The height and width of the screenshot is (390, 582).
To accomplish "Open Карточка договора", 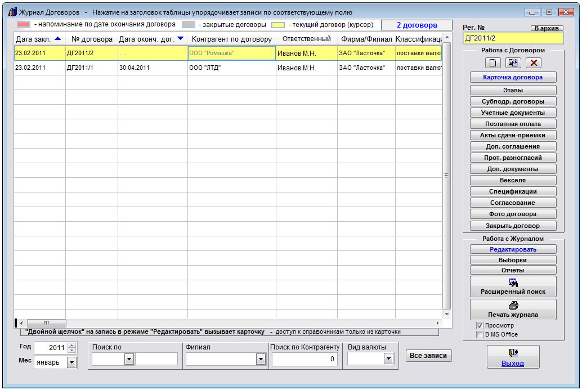I will click(x=513, y=78).
